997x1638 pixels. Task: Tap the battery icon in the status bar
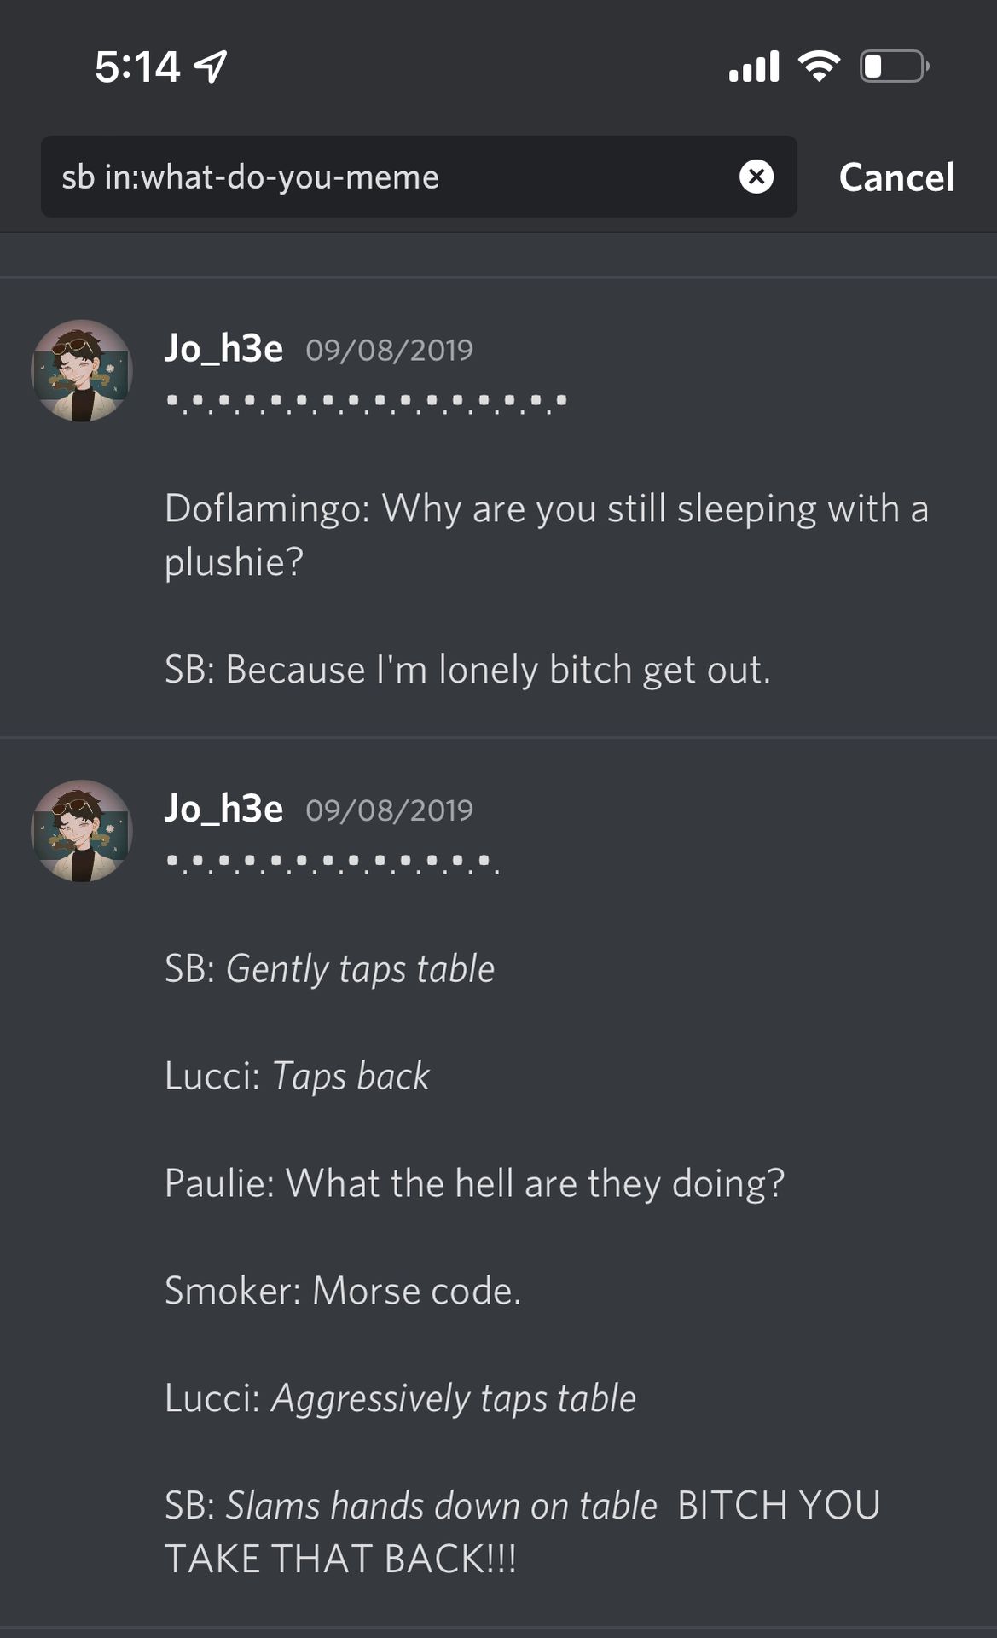[x=894, y=66]
